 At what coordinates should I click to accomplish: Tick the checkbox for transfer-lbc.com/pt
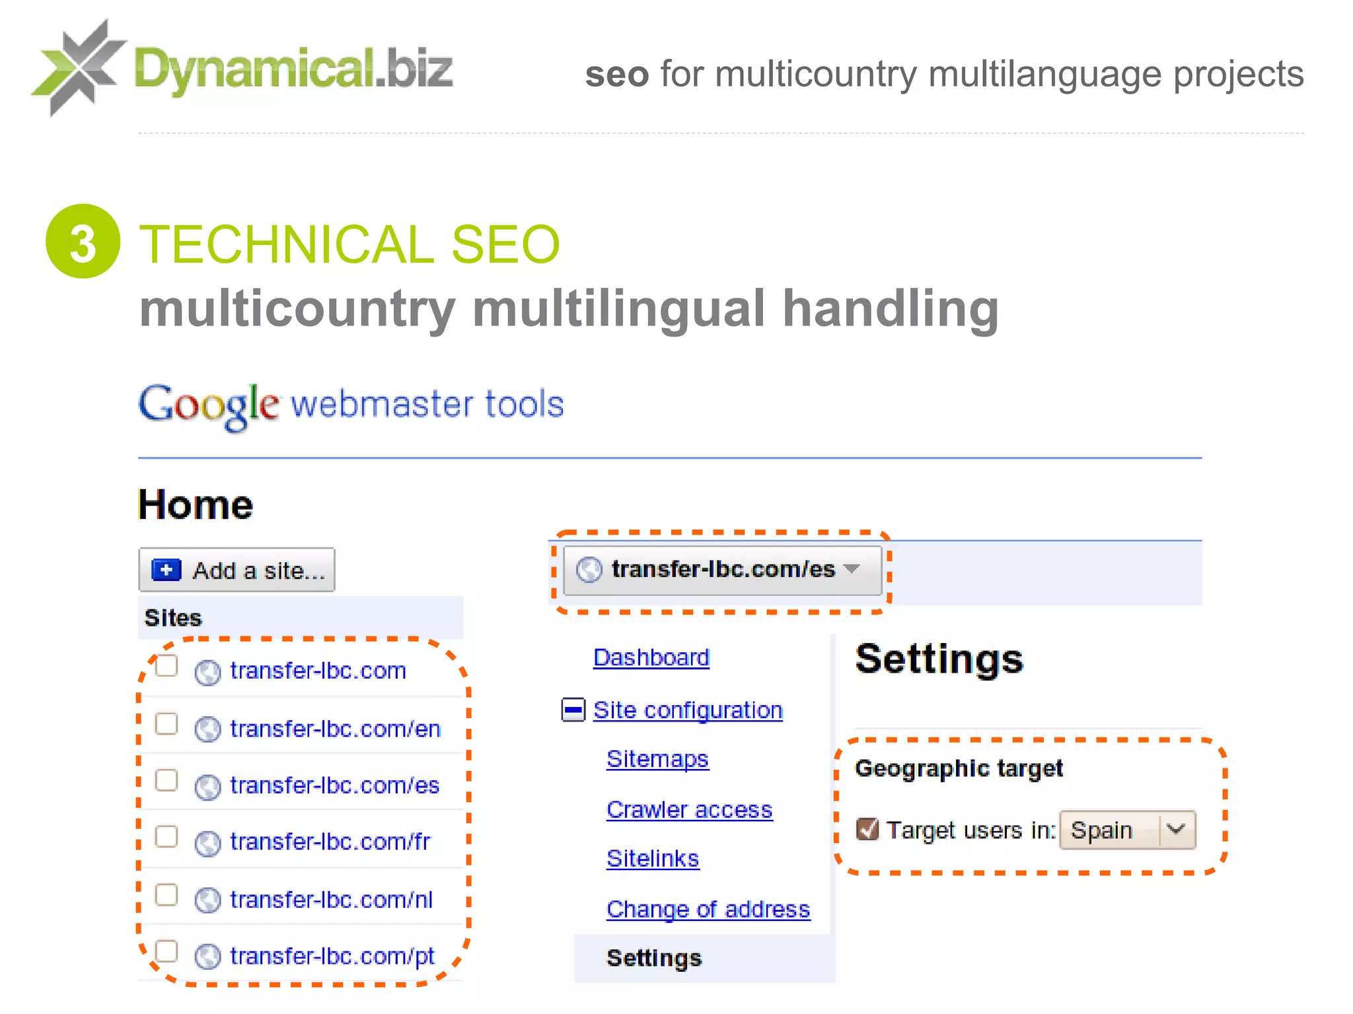pyautogui.click(x=166, y=952)
